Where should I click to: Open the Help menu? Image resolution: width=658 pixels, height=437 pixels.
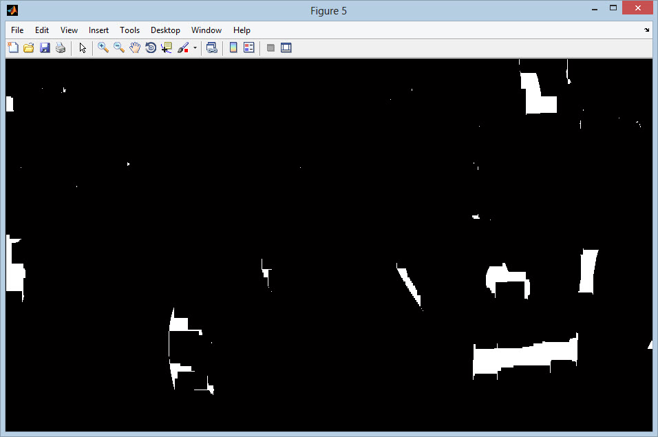tap(242, 30)
